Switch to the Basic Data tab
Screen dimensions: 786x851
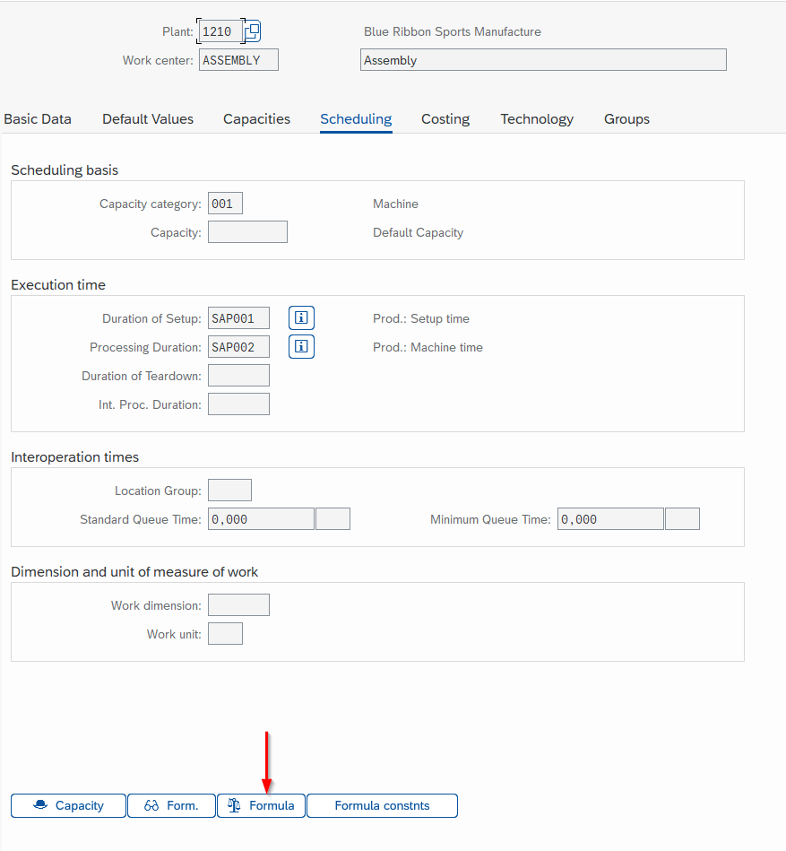point(38,119)
